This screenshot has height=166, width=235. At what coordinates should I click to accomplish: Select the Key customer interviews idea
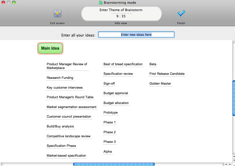(65, 87)
